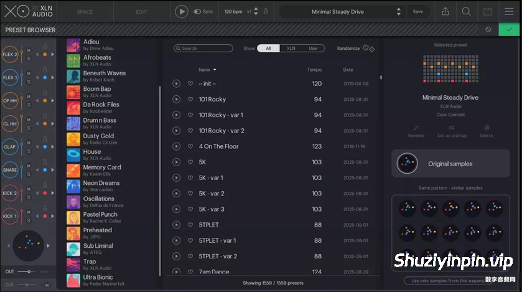Viewport: 522px width, 292px height.
Task: Confirm preset with green checkmark button
Action: (509, 30)
